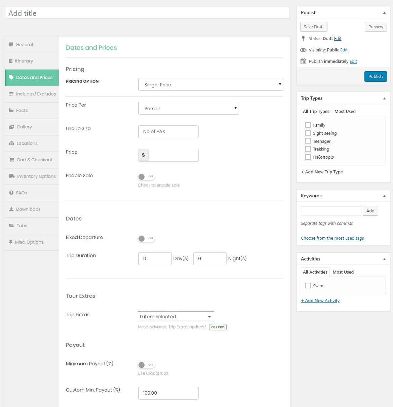Image resolution: width=393 pixels, height=407 pixels.
Task: Click the Gallery images icon
Action: click(12, 127)
